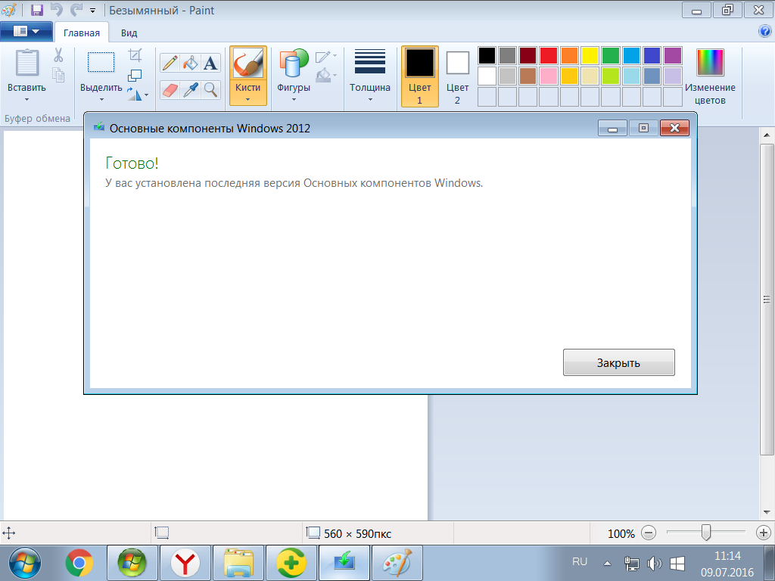775x581 pixels.
Task: Select the Magnifier tool
Action: click(x=210, y=90)
